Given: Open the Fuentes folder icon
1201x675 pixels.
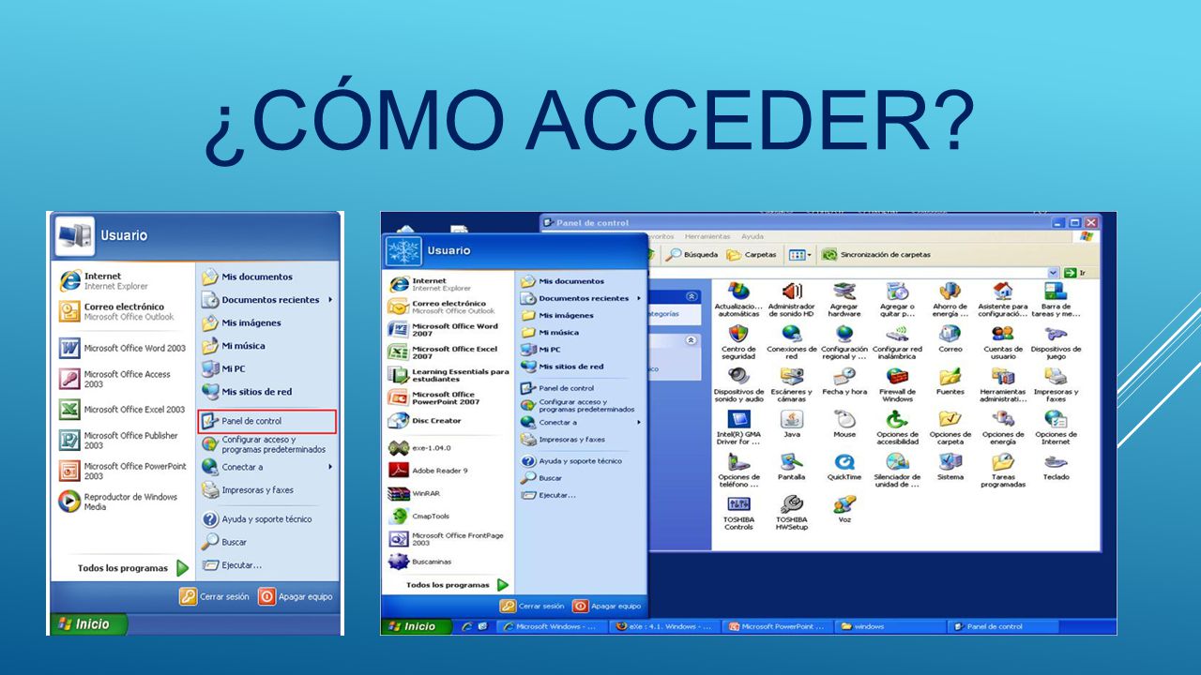Looking at the screenshot, I should [950, 382].
